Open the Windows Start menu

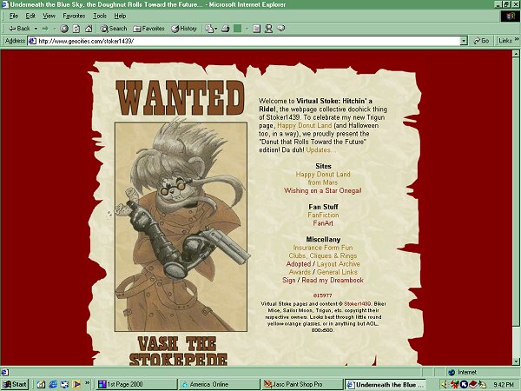[x=15, y=385]
